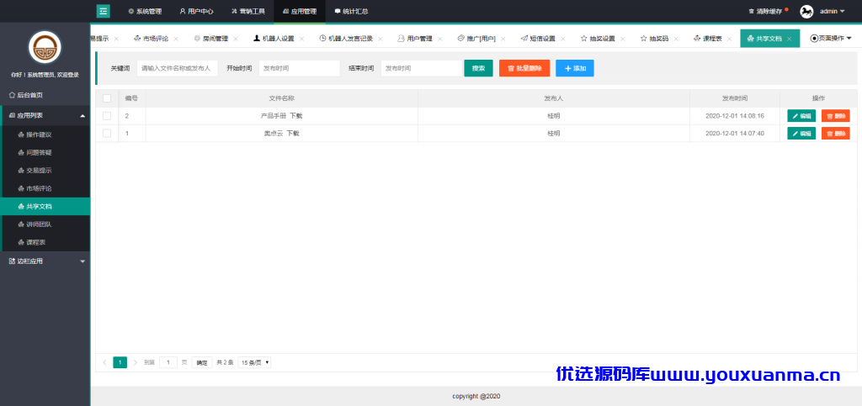862x406 pixels.
Task: Switch to the 课程表 tab
Action: pyautogui.click(x=708, y=39)
